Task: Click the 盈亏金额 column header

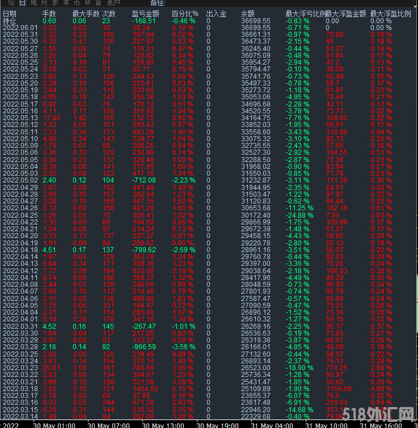Action: pos(145,13)
